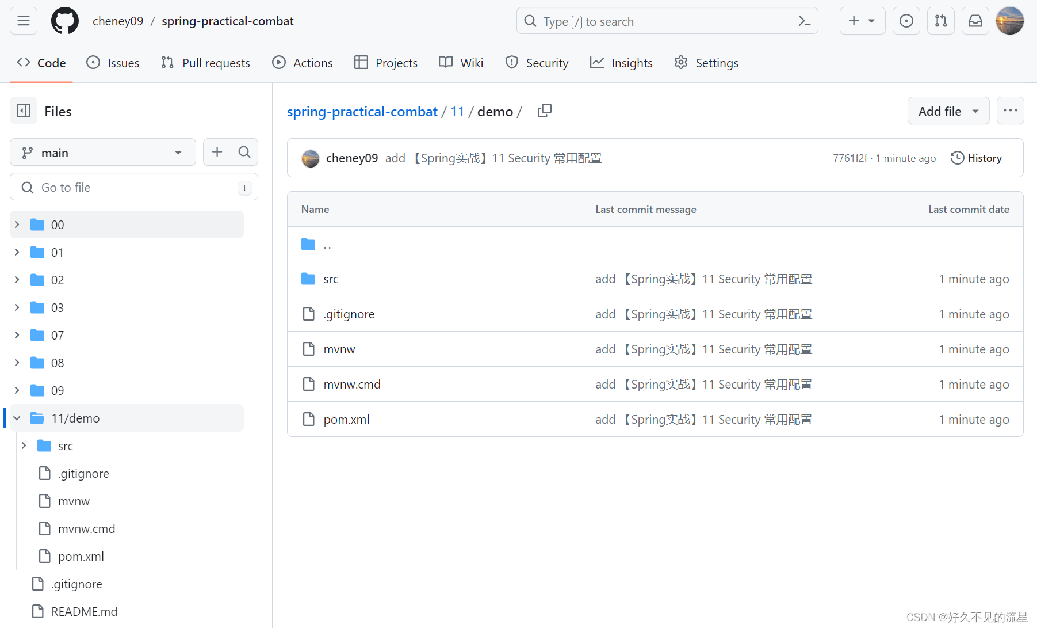The width and height of the screenshot is (1037, 628).
Task: Expand folder 07 in tree
Action: [x=17, y=335]
